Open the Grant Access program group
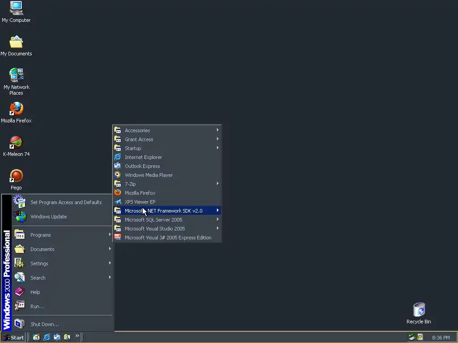Image resolution: width=458 pixels, height=343 pixels. pyautogui.click(x=167, y=139)
